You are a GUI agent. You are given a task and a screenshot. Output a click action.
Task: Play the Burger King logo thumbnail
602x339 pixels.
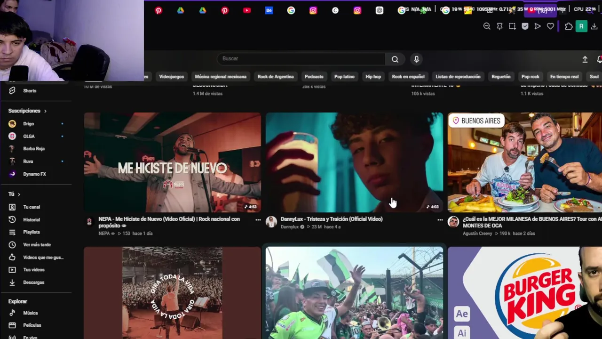pos(525,292)
